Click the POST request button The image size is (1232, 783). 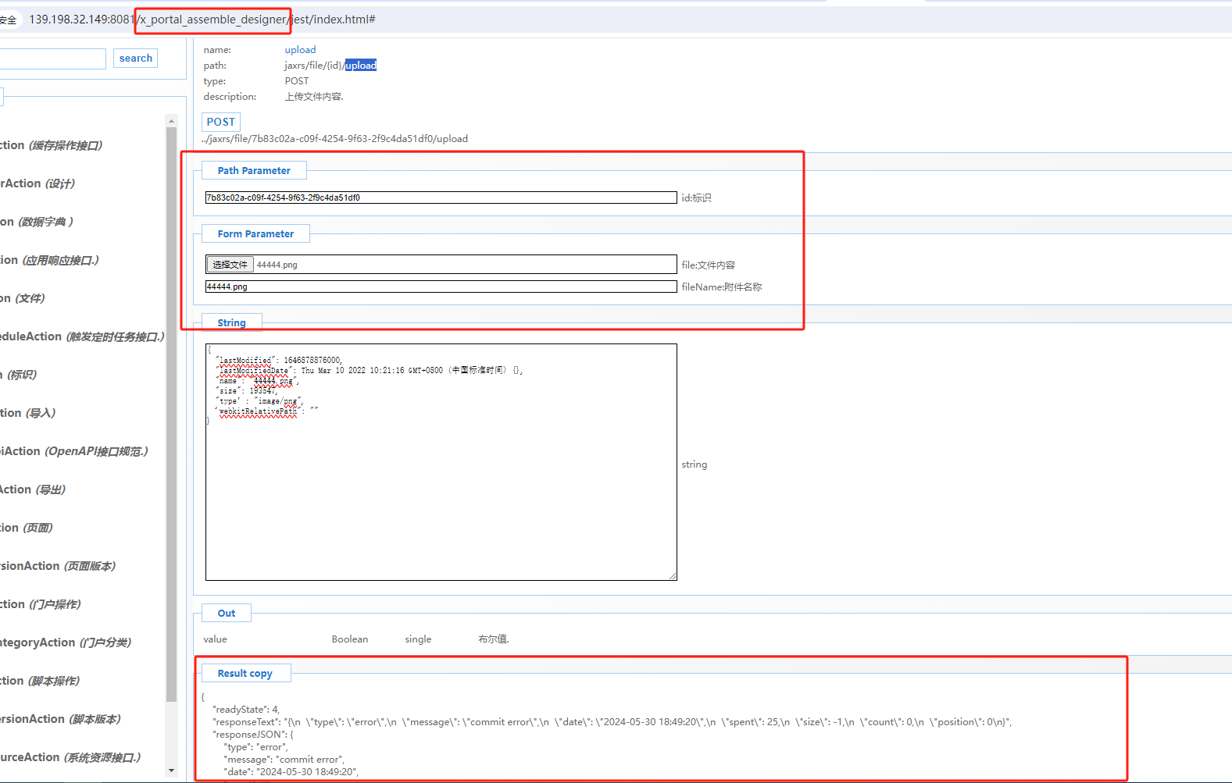221,122
